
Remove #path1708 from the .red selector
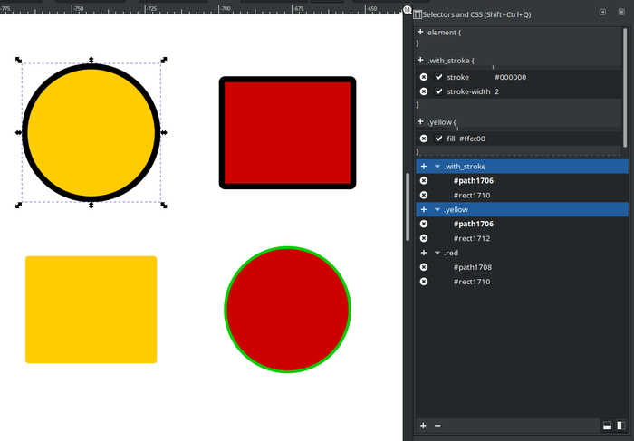point(423,267)
